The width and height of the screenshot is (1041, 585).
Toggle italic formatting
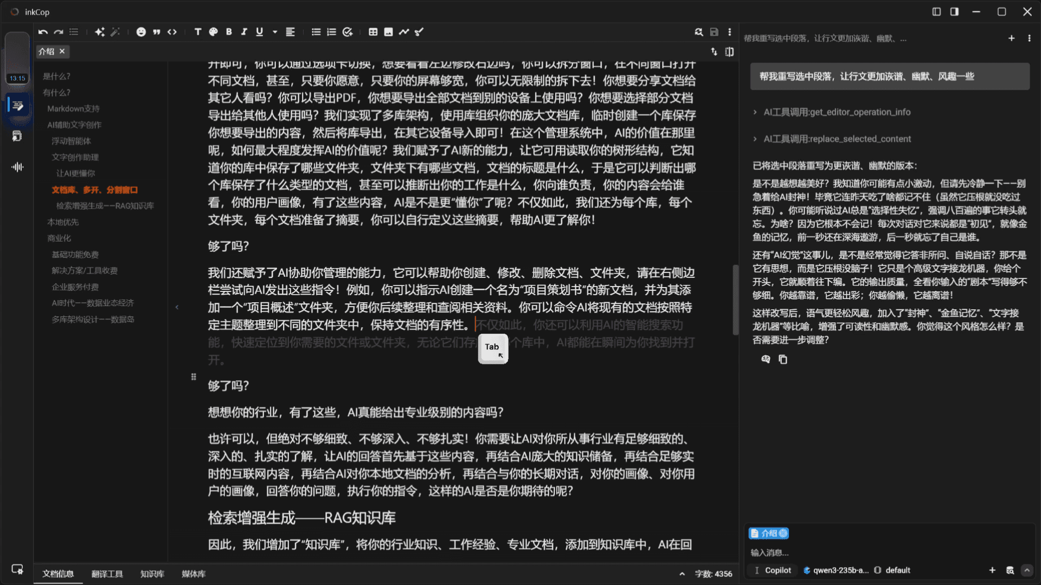tap(244, 32)
